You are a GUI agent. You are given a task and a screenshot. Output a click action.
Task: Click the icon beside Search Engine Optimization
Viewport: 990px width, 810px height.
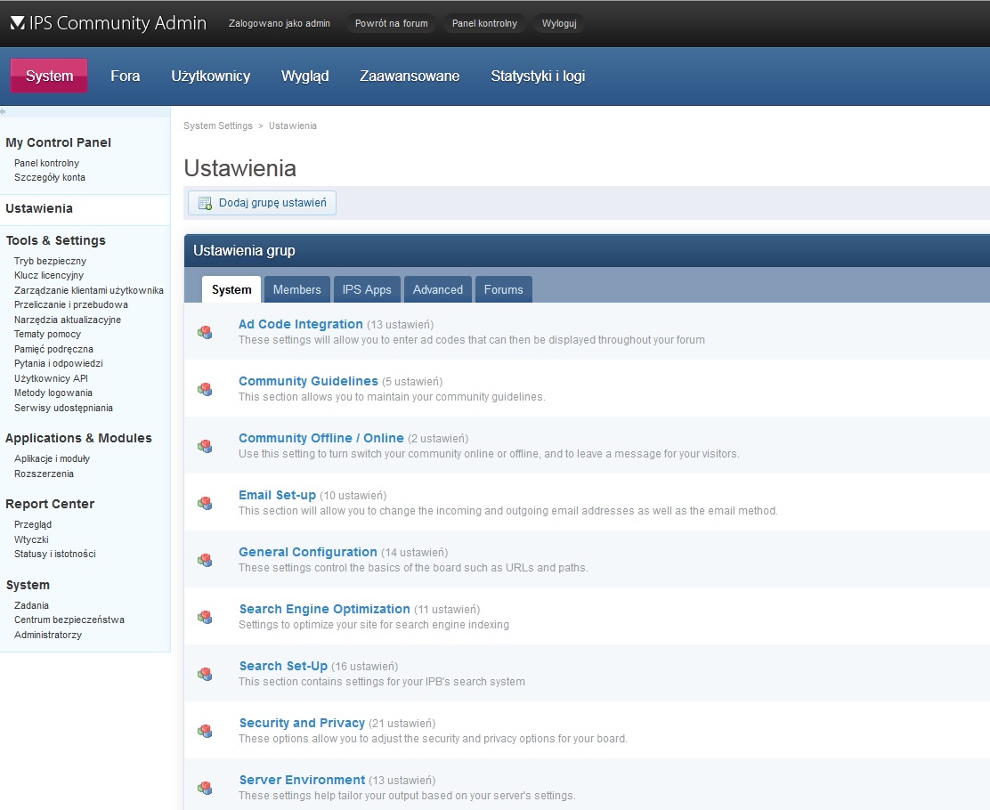[205, 617]
